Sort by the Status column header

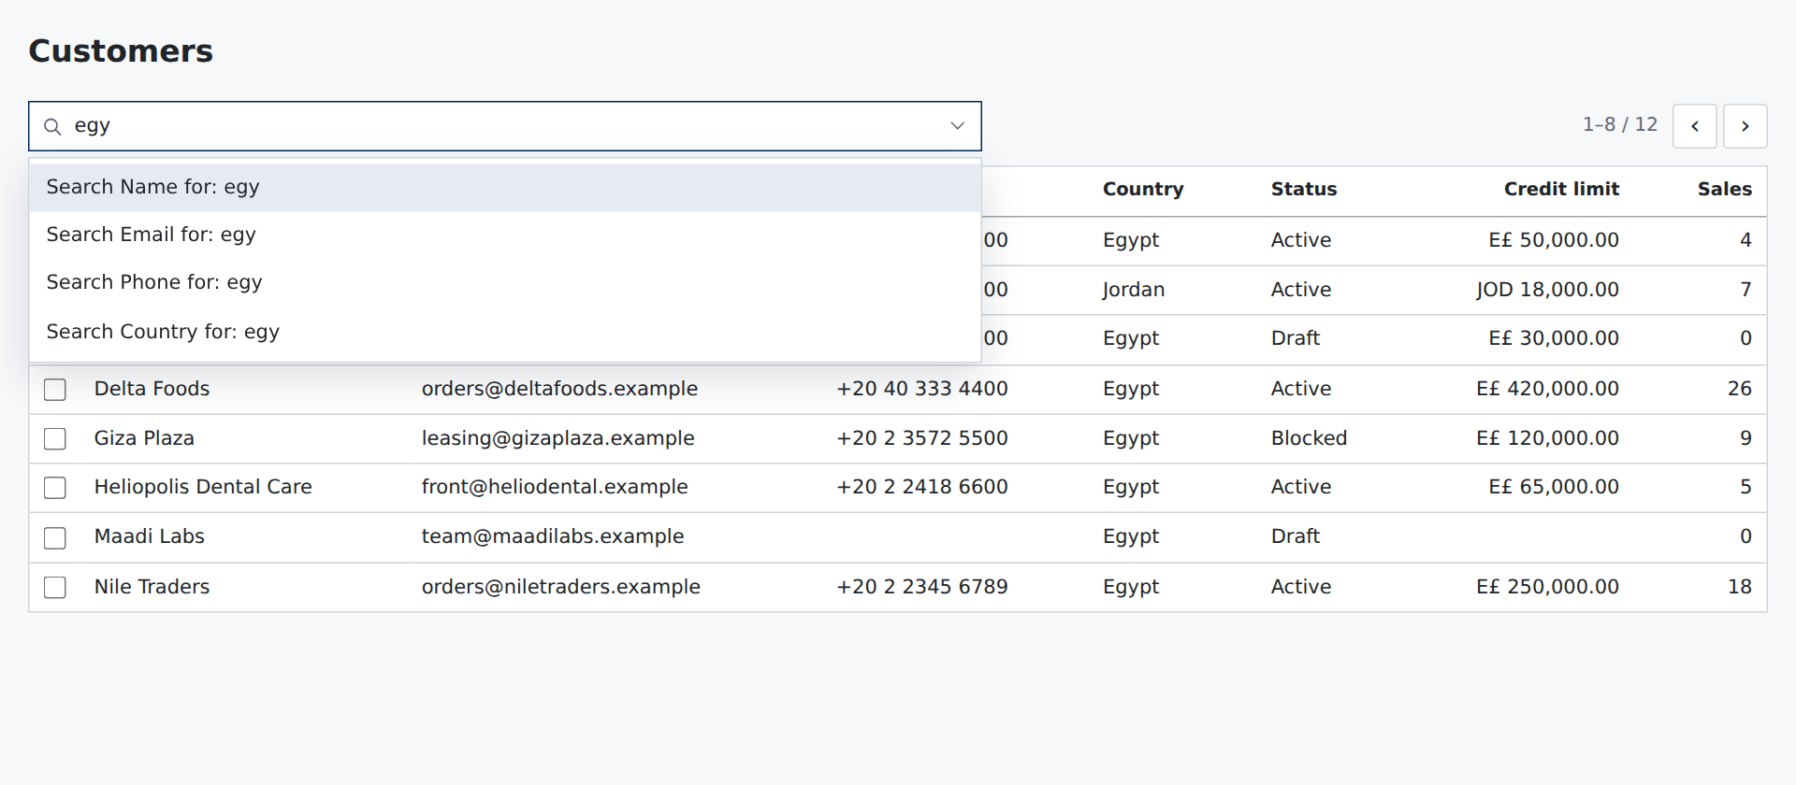coord(1304,189)
